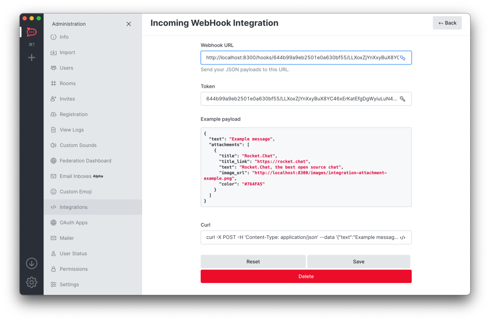490x321 pixels.
Task: Click 'Send your JSON payloads to this URL.' hint
Action: [x=245, y=70]
